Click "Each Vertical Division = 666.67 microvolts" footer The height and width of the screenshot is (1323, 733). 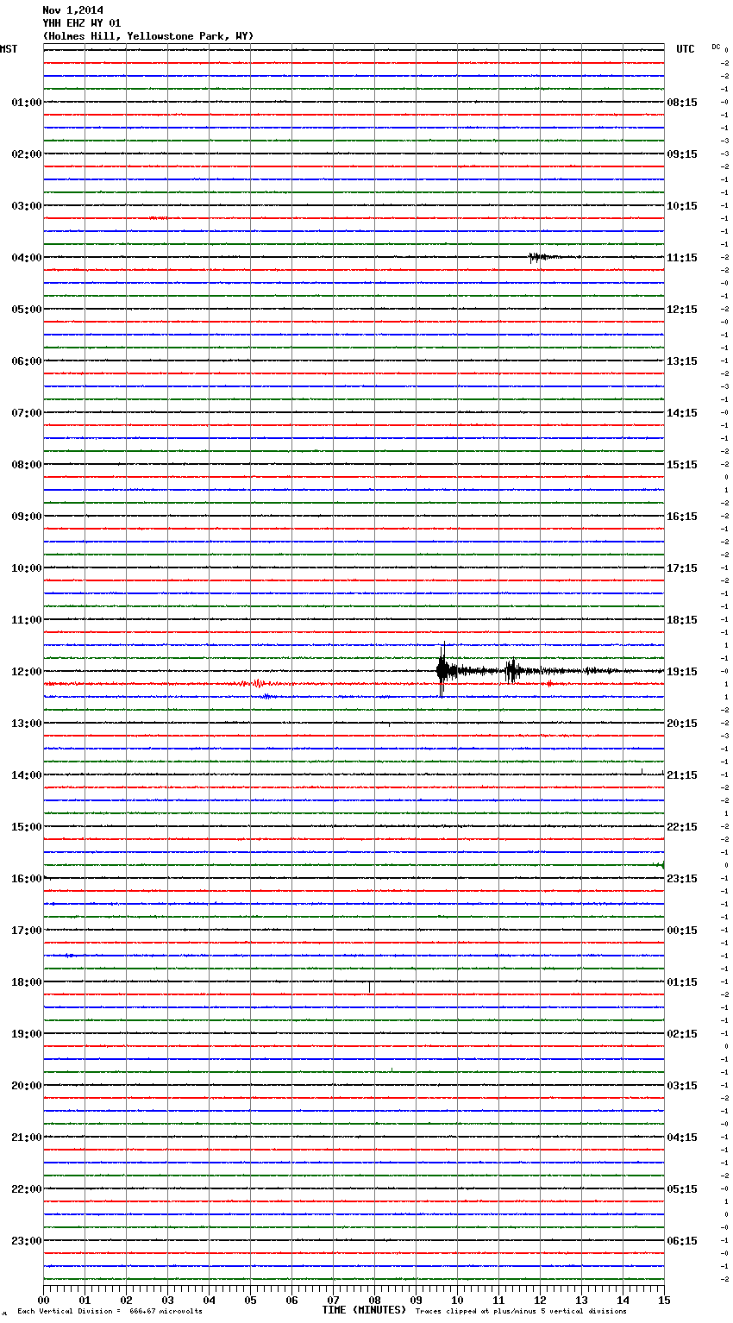pos(110,1312)
